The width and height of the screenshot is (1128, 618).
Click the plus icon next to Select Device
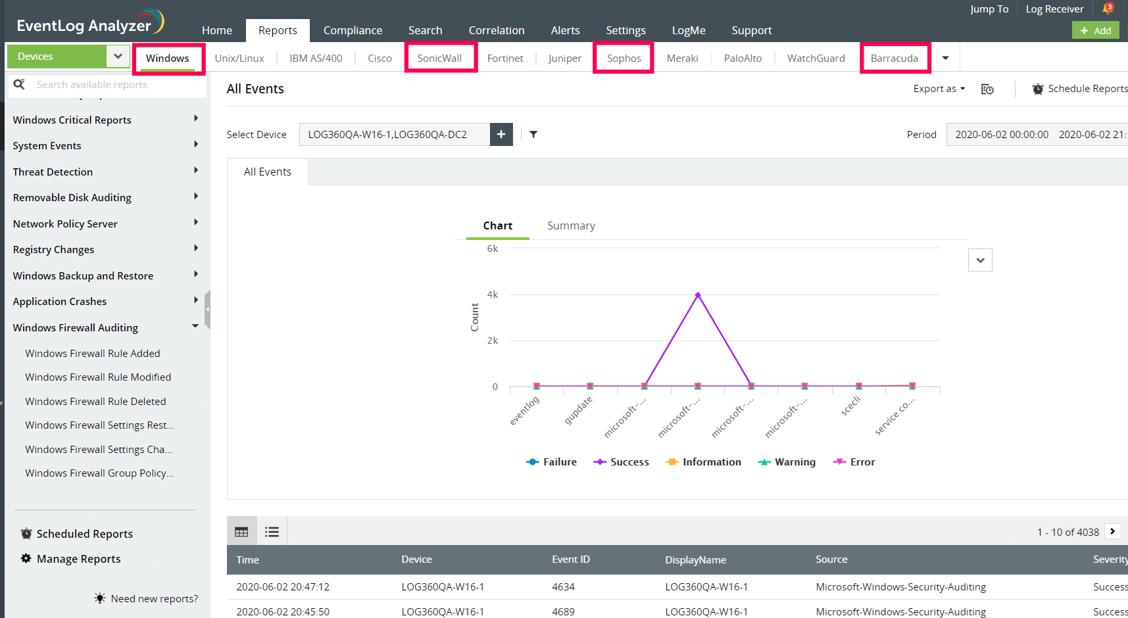[x=501, y=134]
